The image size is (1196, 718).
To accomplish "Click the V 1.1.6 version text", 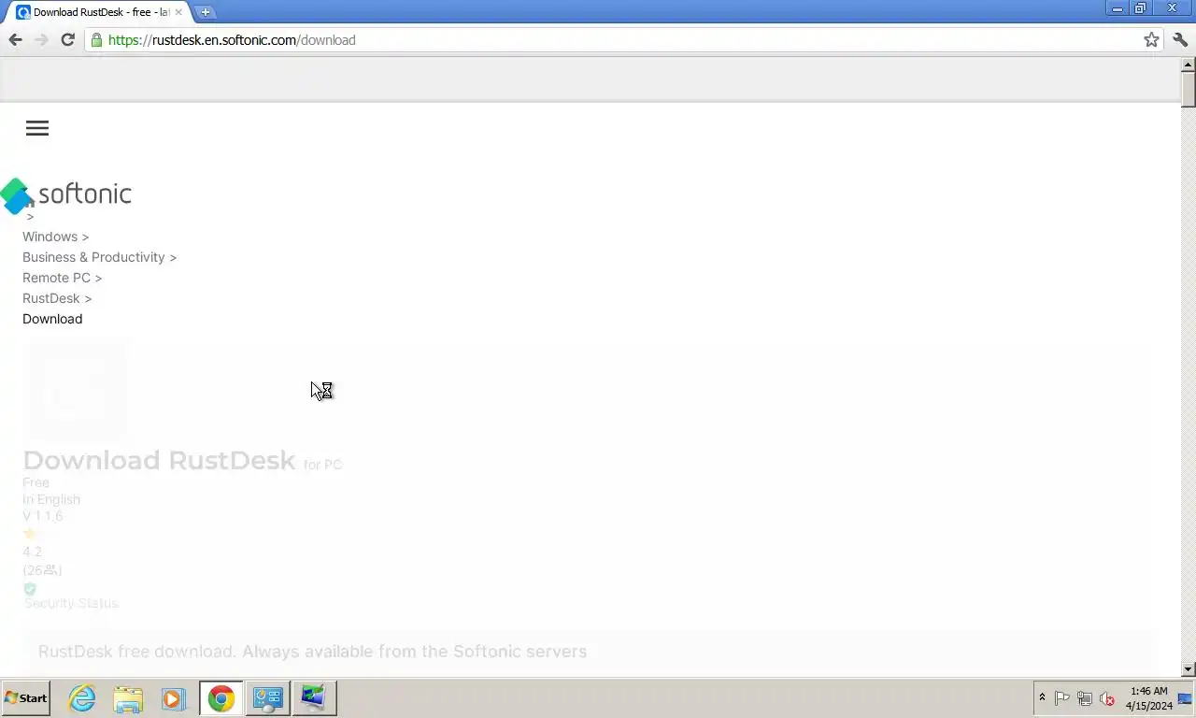I will click(43, 516).
